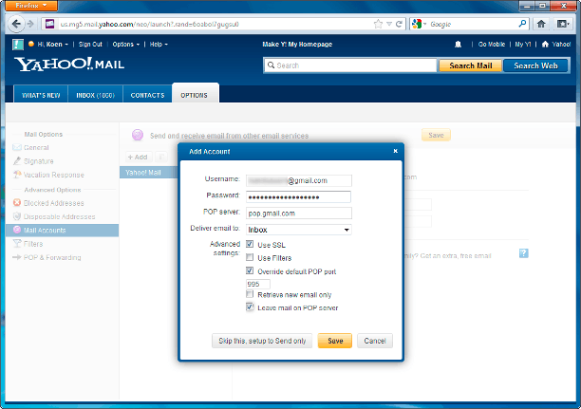Click the Go Mobile link

492,45
